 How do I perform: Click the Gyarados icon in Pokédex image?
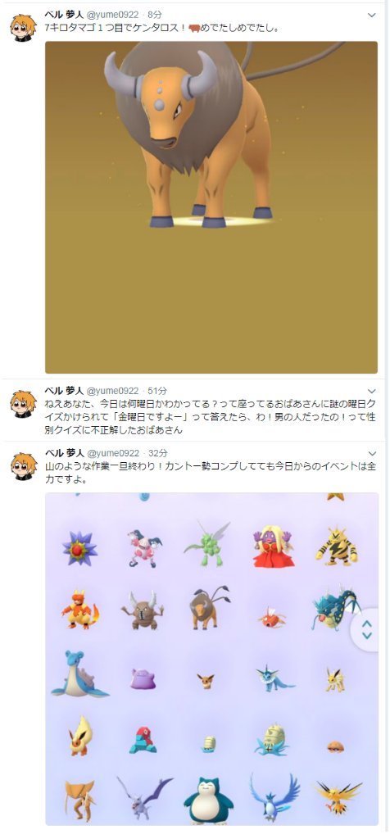(335, 609)
